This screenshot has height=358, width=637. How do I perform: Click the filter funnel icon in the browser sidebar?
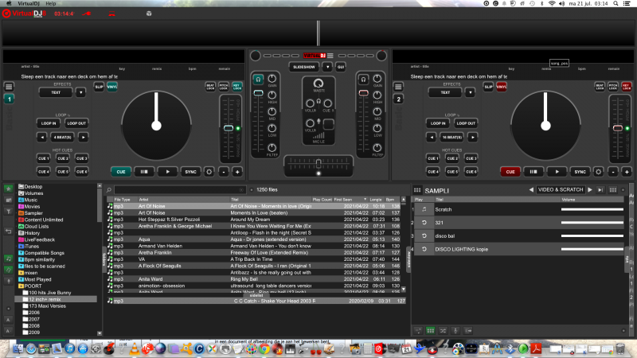[9, 212]
